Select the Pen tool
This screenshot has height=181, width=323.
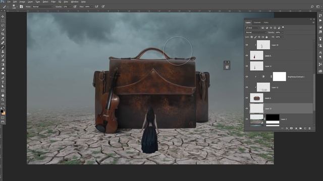3,78
